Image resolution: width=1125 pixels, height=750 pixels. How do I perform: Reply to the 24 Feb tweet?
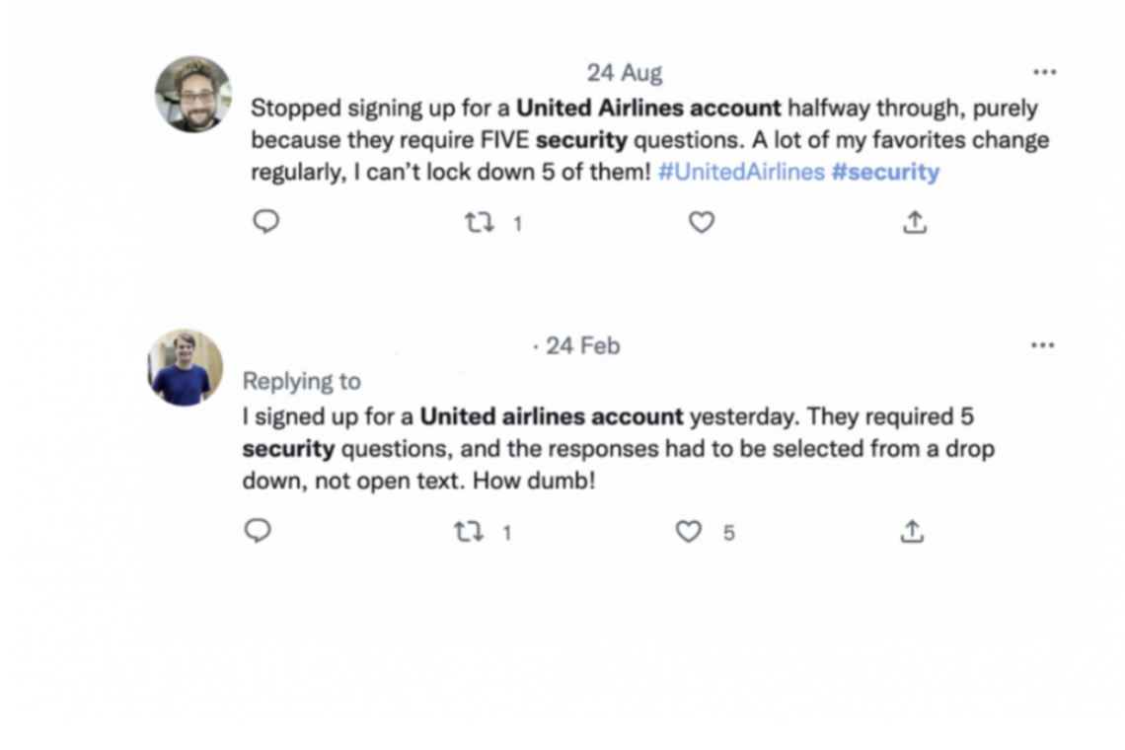[258, 532]
